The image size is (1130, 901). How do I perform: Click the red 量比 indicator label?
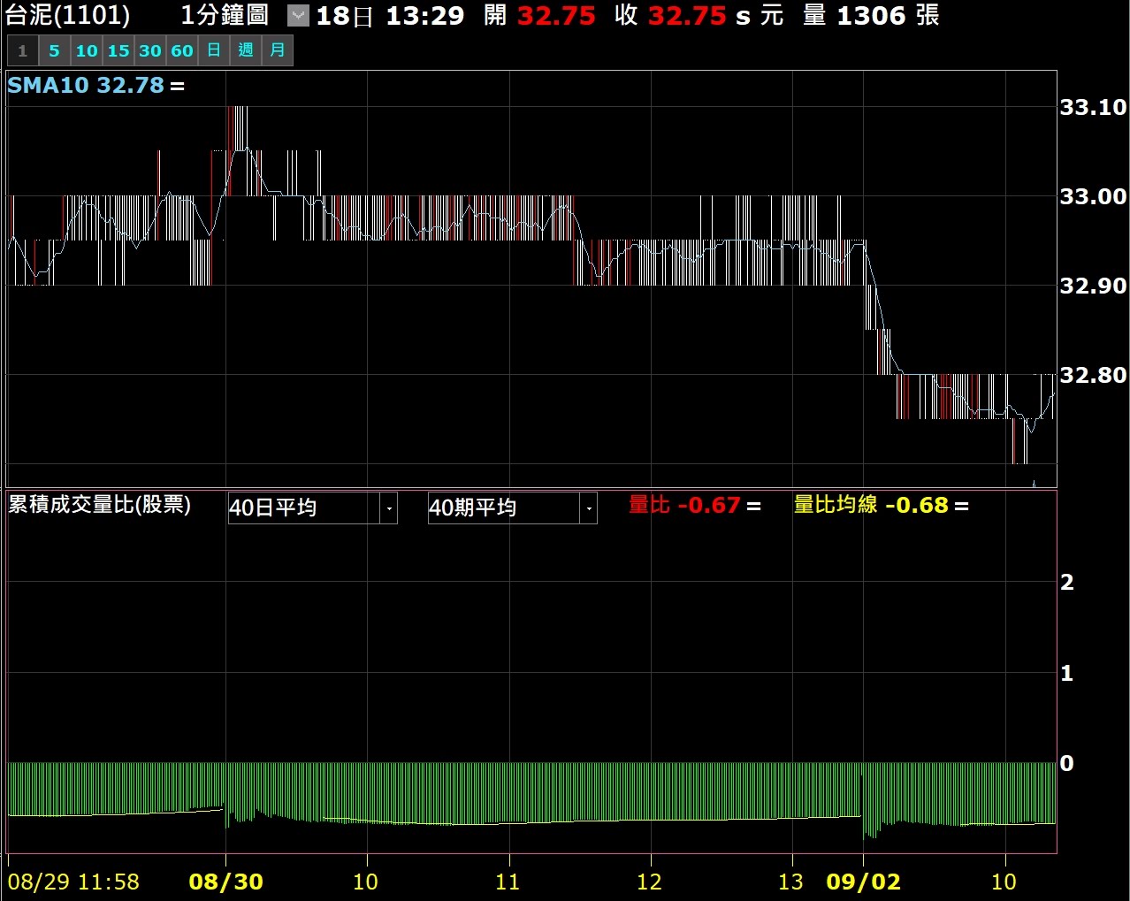click(649, 505)
